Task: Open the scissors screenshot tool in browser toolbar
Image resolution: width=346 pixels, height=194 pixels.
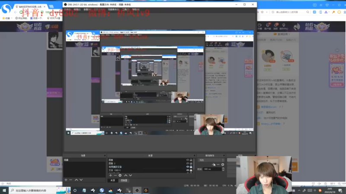Action: pos(326,12)
